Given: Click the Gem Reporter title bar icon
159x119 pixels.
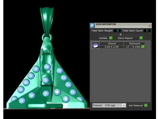Looking at the screenshot, I should [92, 25].
